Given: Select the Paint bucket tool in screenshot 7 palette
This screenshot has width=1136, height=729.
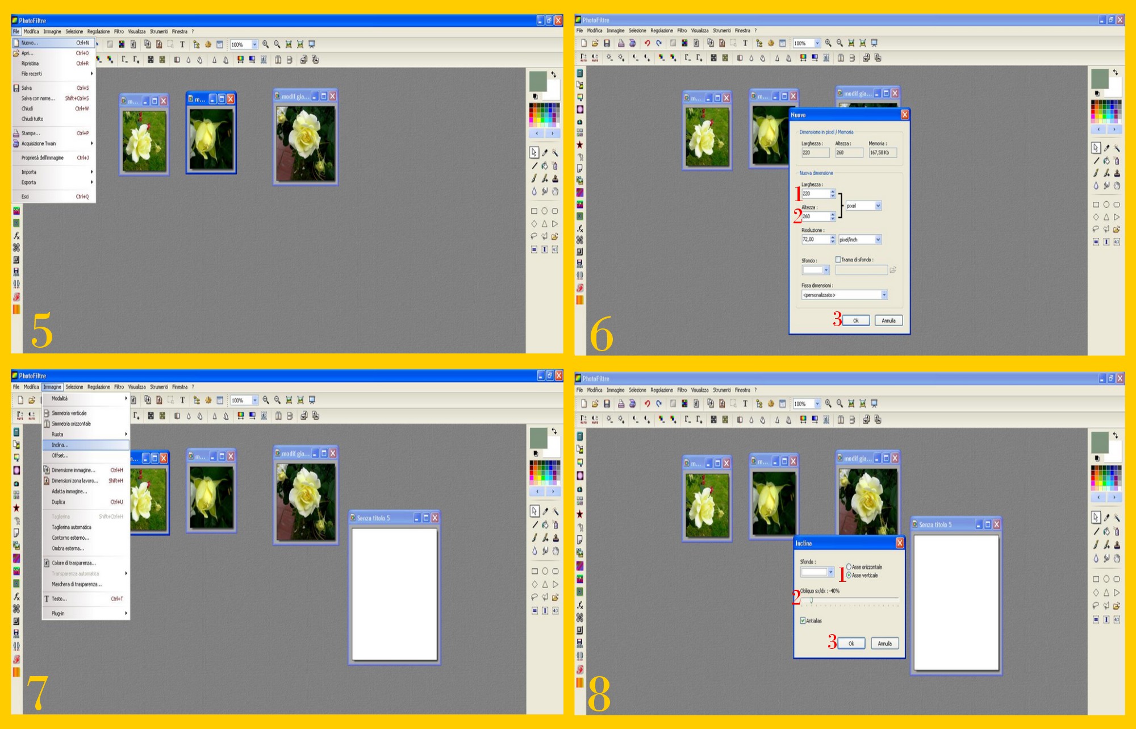Looking at the screenshot, I should [545, 524].
